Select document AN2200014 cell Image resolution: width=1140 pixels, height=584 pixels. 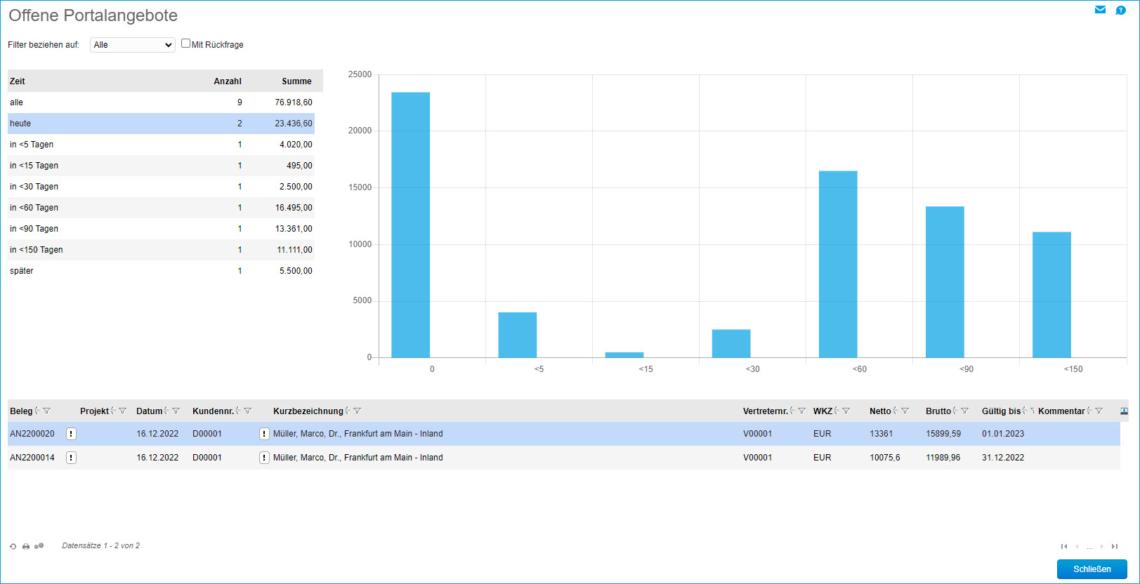point(32,458)
